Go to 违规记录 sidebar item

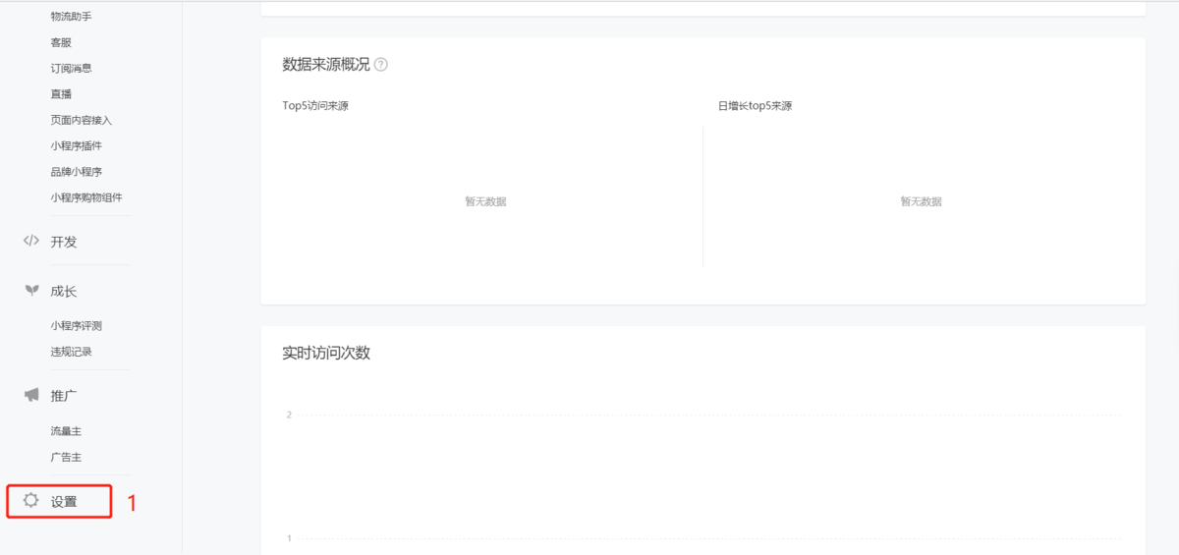(x=71, y=351)
